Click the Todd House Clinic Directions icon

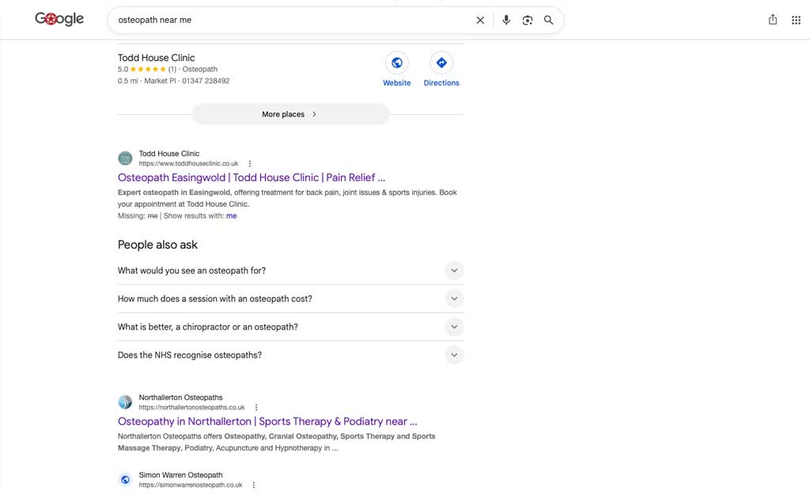coord(441,63)
